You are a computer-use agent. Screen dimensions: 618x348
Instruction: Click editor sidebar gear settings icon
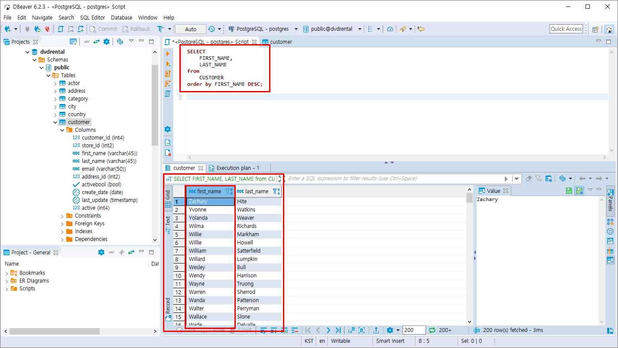point(168,129)
